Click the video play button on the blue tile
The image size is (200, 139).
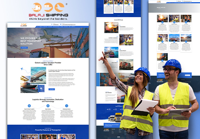coord(41,88)
